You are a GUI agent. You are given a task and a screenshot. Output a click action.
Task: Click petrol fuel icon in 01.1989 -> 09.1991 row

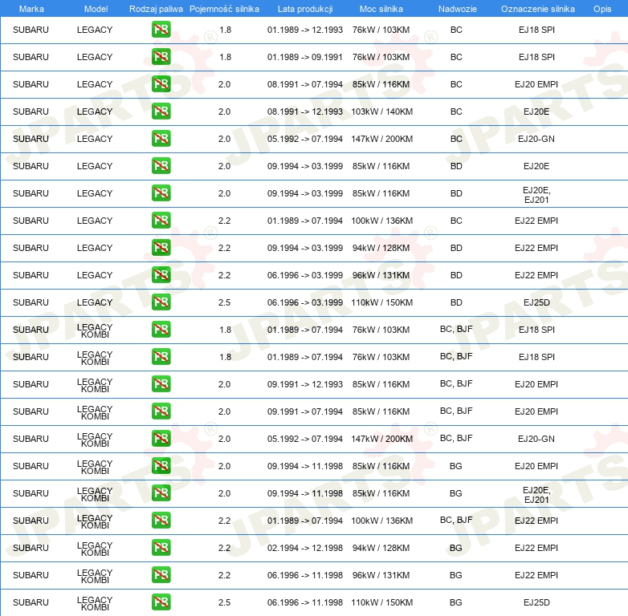[x=161, y=57]
